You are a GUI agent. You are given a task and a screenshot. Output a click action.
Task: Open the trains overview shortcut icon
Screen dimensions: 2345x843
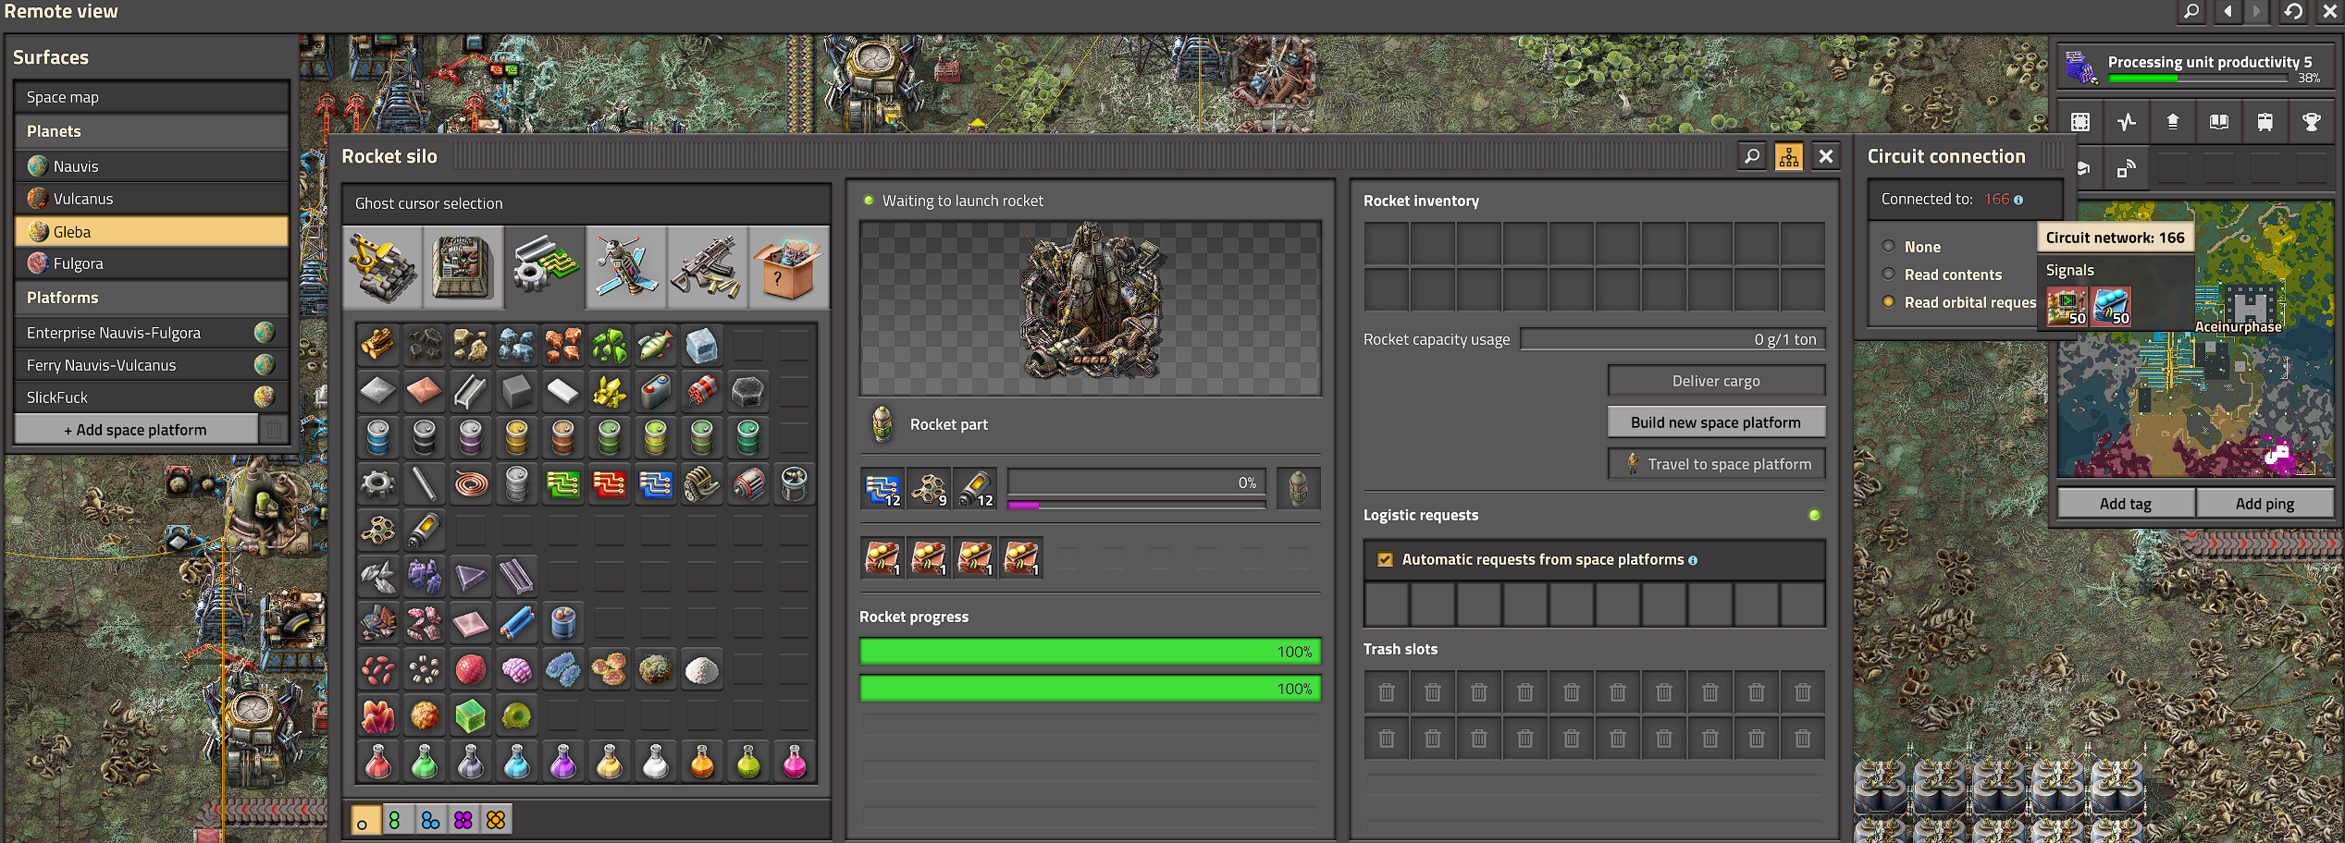[x=2265, y=122]
